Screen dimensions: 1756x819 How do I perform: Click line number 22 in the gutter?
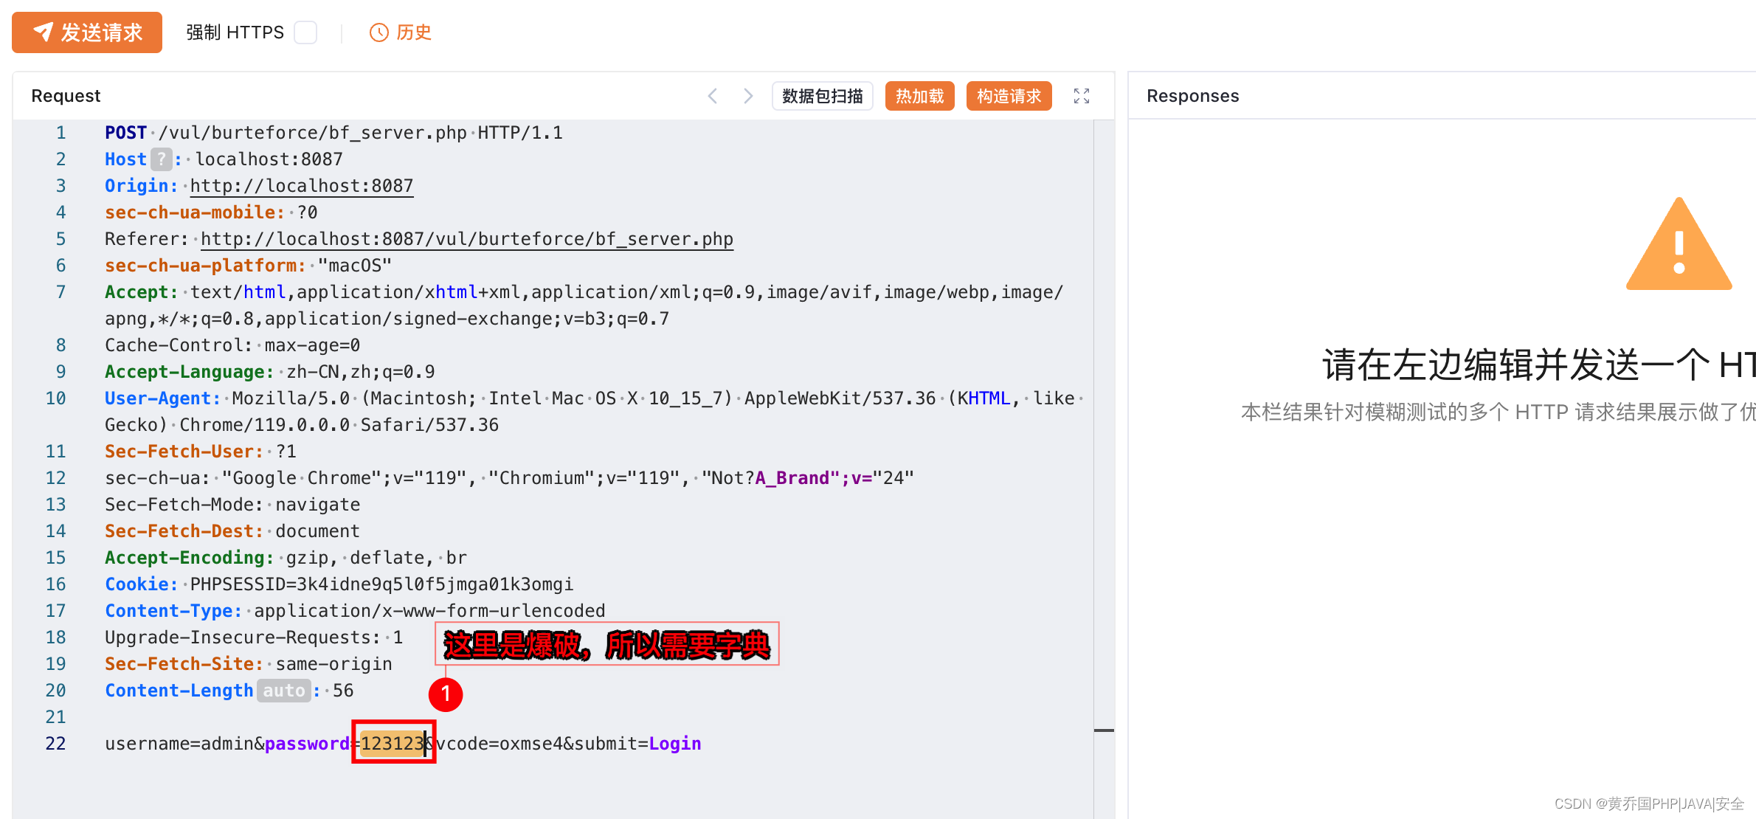[56, 744]
